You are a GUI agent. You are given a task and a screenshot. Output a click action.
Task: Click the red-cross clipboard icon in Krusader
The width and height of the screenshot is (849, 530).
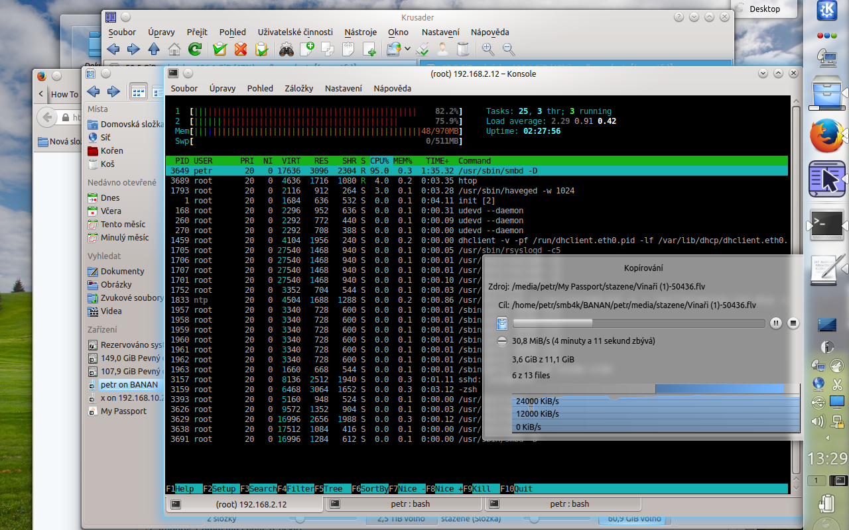241,48
